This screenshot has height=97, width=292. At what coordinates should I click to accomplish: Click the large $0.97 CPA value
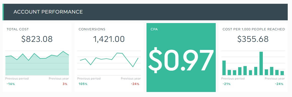coord(181,59)
